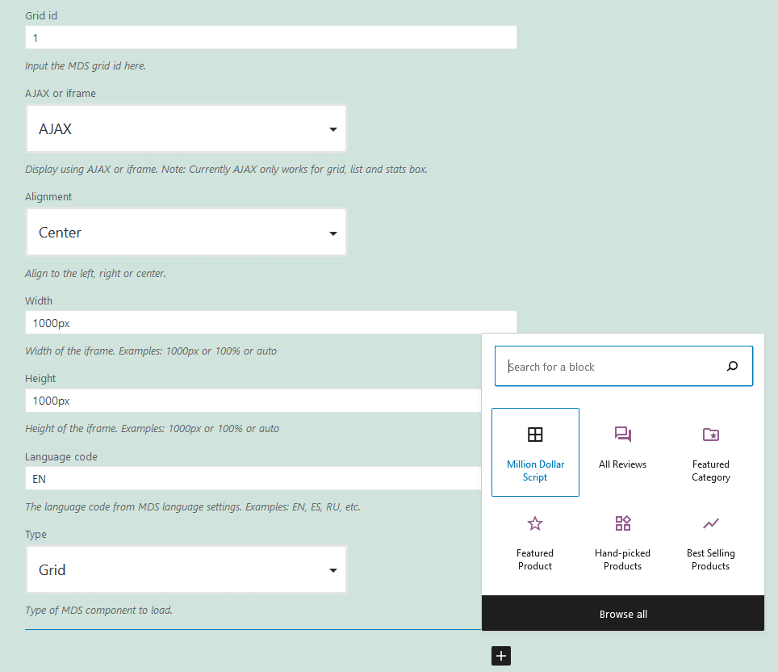Expand the Alignment dropdown set to Center
Image resolution: width=778 pixels, height=672 pixels.
pos(186,233)
